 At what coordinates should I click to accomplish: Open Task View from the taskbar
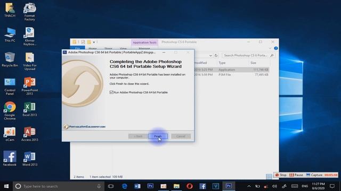(x=111, y=186)
